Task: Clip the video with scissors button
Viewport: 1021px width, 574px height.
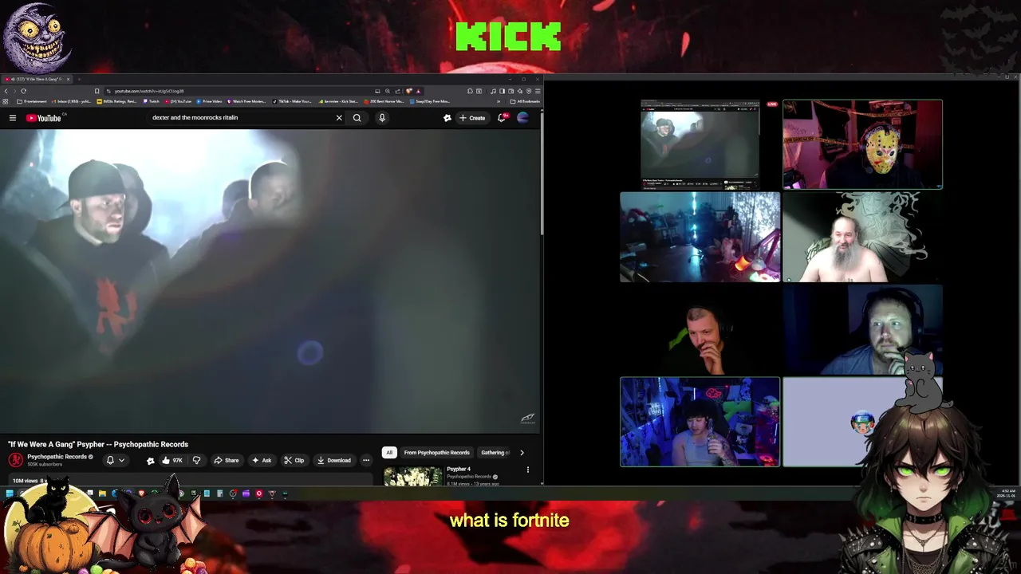Action: (294, 460)
